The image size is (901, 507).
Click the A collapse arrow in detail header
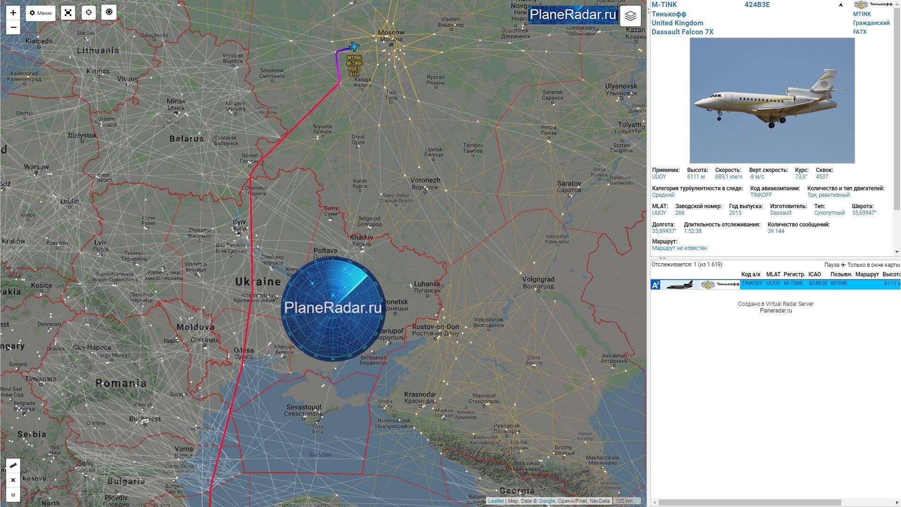[x=841, y=5]
